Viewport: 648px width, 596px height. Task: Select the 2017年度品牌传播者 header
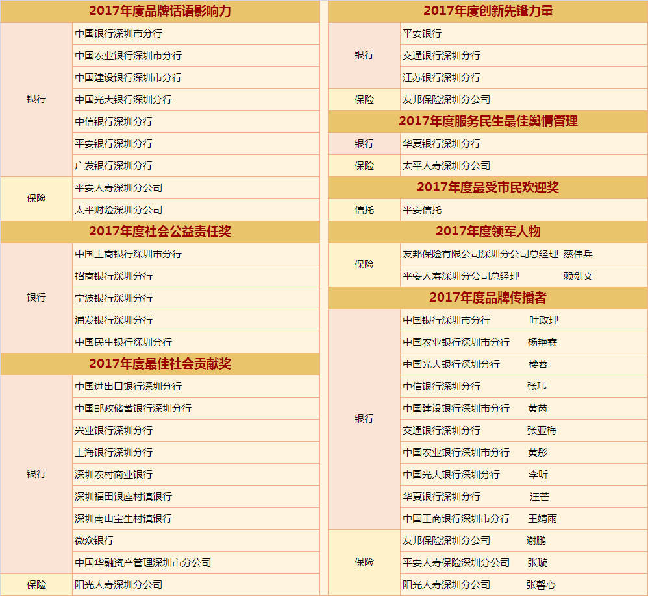[x=488, y=298]
